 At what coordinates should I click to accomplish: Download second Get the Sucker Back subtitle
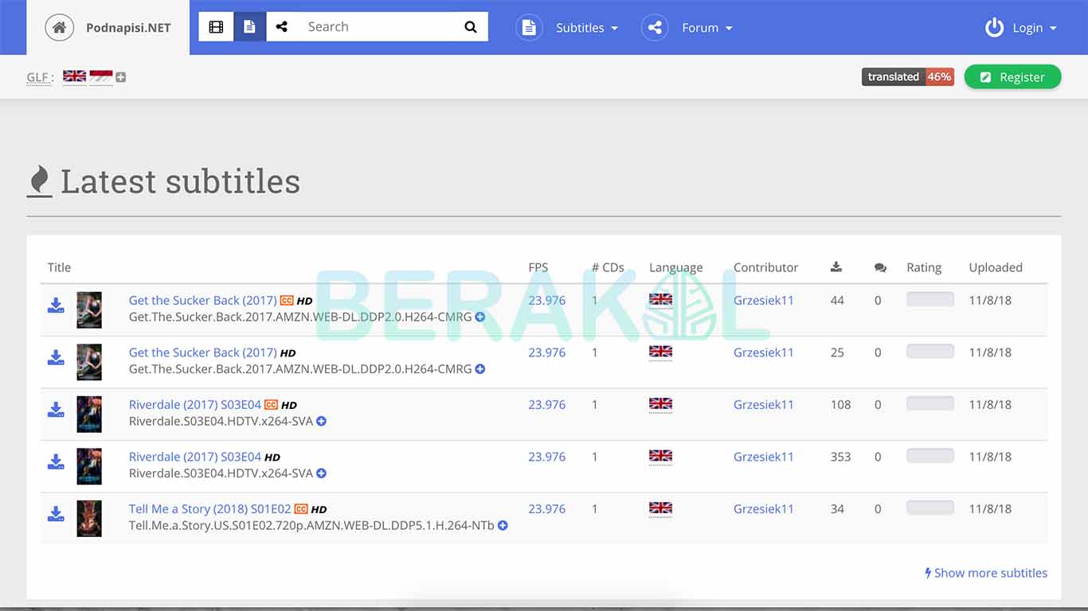tap(56, 357)
